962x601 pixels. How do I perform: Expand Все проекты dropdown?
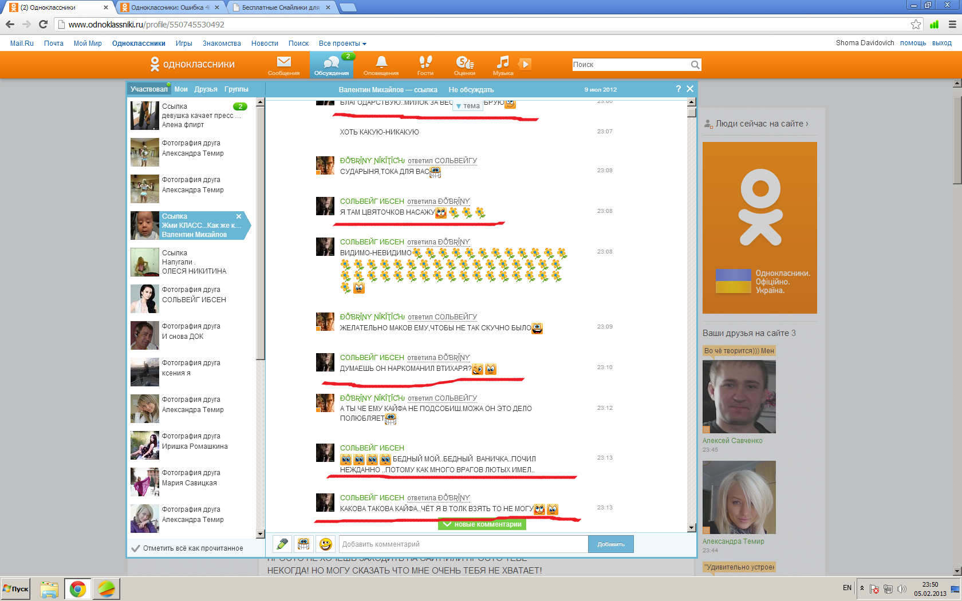(342, 44)
